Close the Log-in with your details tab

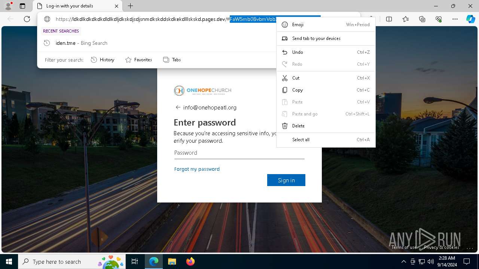pos(116,6)
